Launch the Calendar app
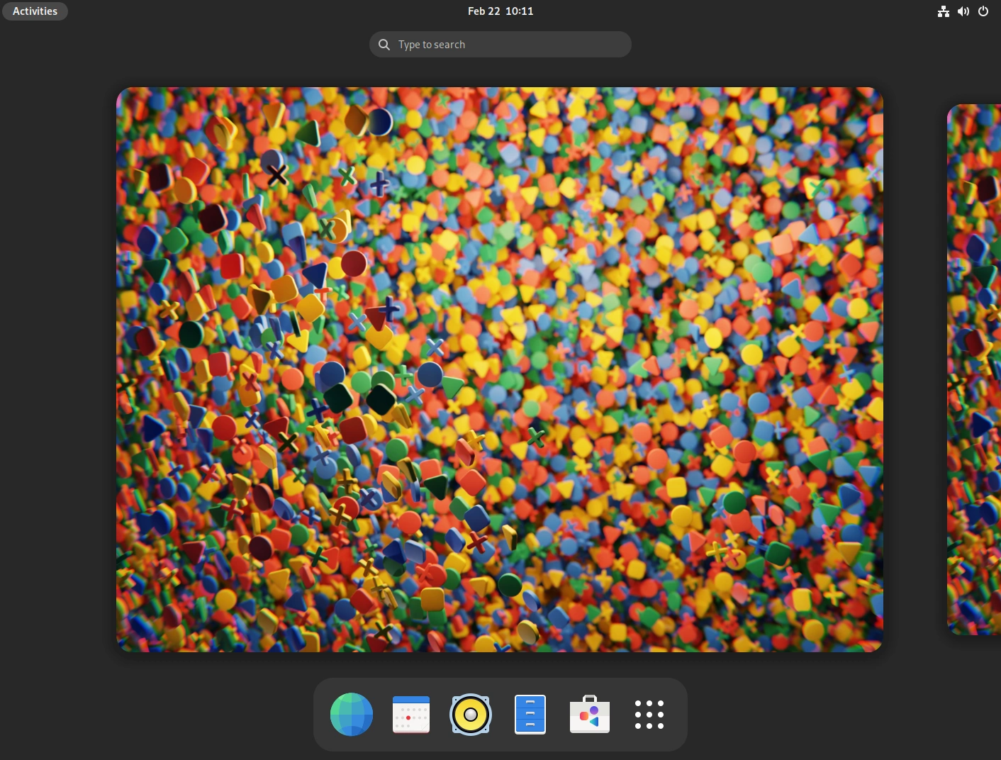The width and height of the screenshot is (1001, 760). 411,714
